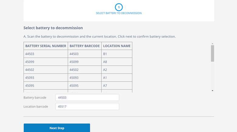Click the Location barcode input field
The image size is (237, 132).
87,107
